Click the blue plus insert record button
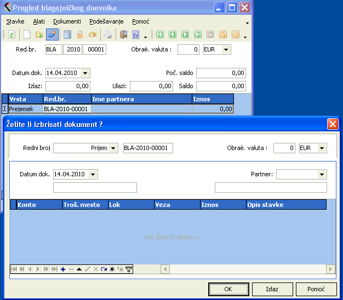Image resolution: width=343 pixels, height=300 pixels. coord(63,269)
